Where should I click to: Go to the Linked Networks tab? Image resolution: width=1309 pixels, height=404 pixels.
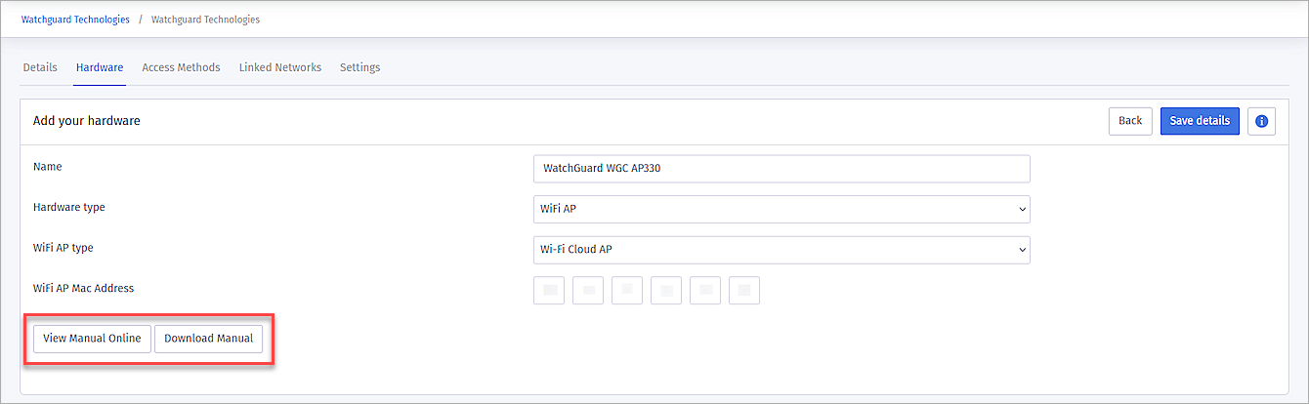(280, 67)
